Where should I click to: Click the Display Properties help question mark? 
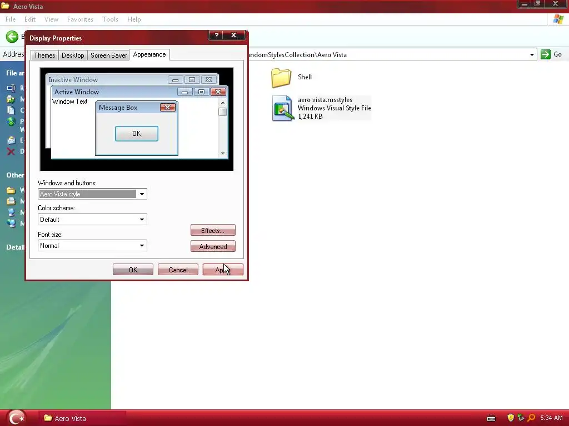tap(217, 35)
